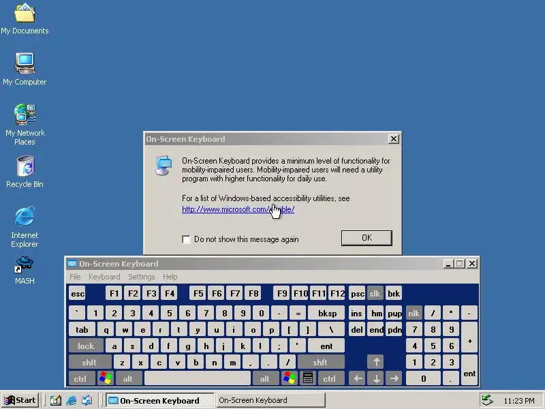
Task: Click the application menu key on keyboard
Action: pos(308,378)
